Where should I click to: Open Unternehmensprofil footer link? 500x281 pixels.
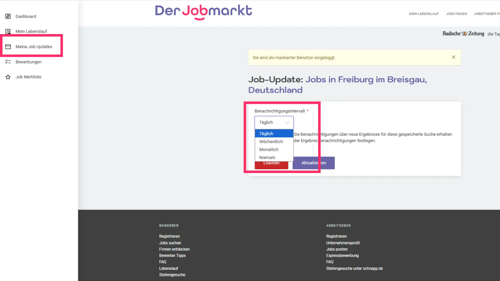click(343, 243)
